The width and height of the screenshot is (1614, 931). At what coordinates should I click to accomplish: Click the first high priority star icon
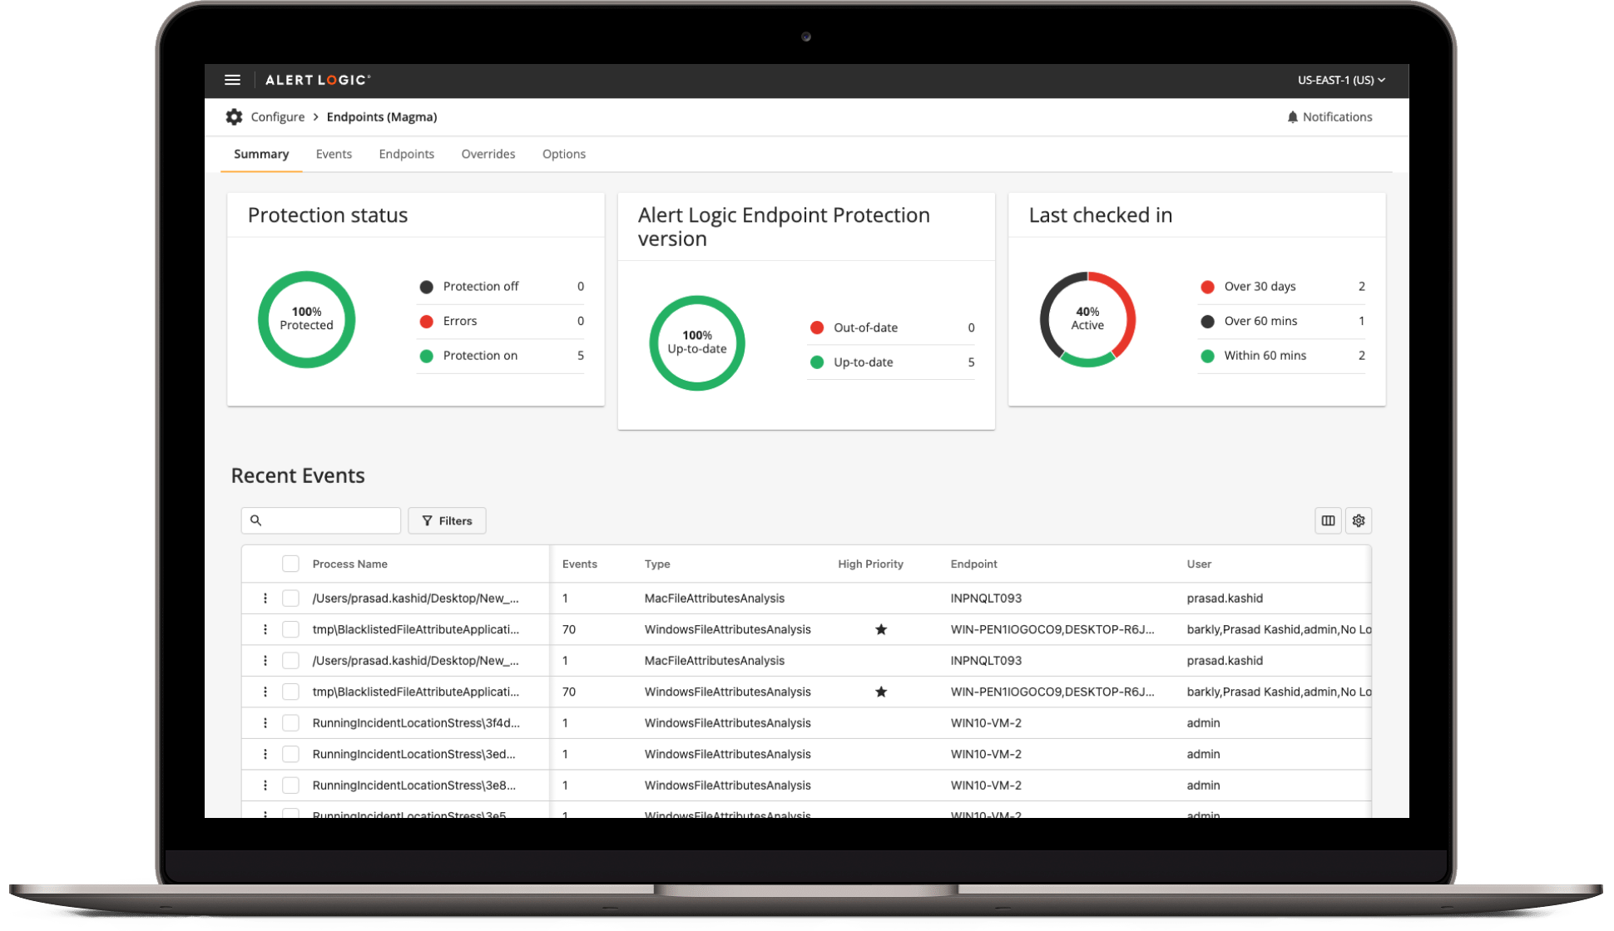click(880, 629)
